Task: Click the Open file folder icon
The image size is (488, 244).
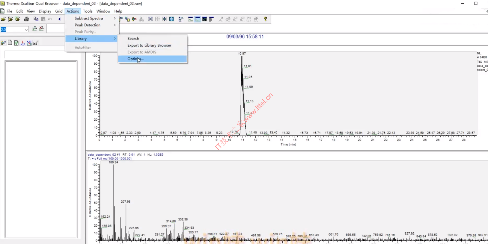Action: pyautogui.click(x=3, y=19)
